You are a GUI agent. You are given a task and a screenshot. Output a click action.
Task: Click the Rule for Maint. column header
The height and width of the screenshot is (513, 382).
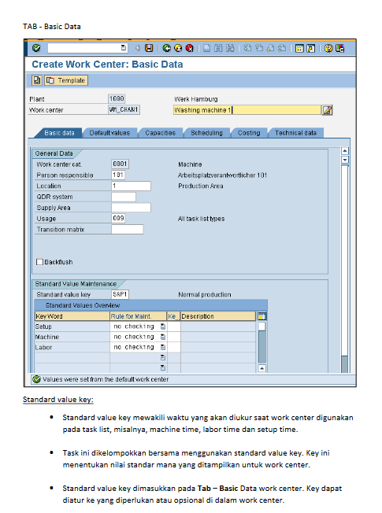(139, 316)
